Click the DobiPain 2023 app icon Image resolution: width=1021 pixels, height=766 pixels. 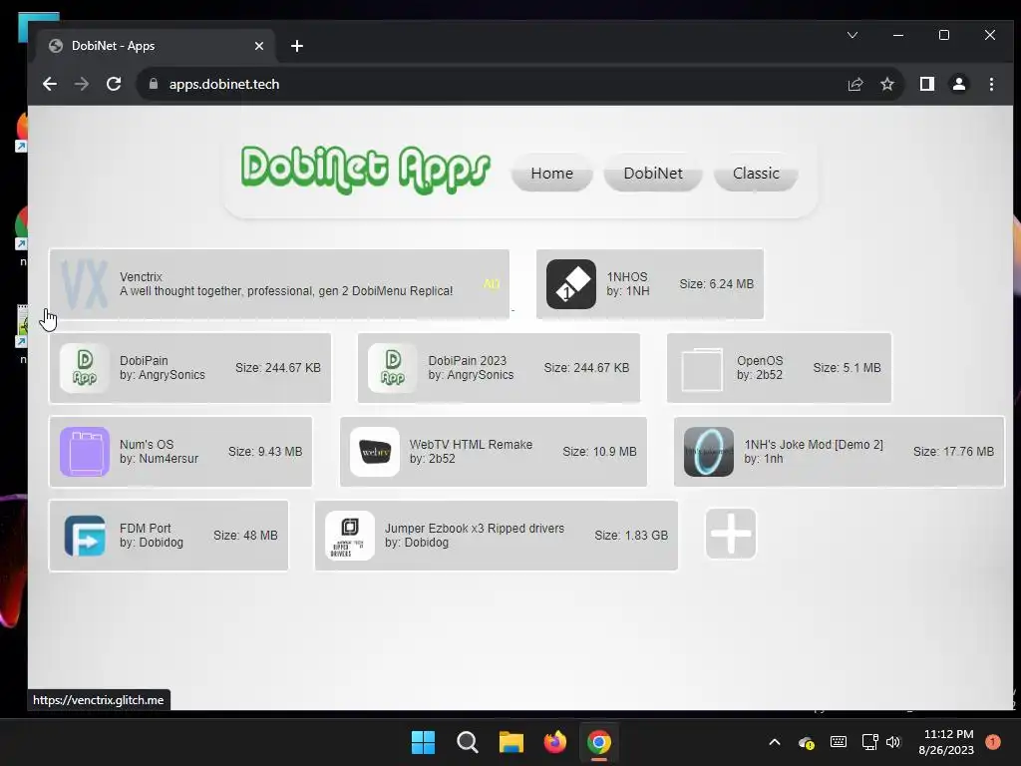[393, 368]
